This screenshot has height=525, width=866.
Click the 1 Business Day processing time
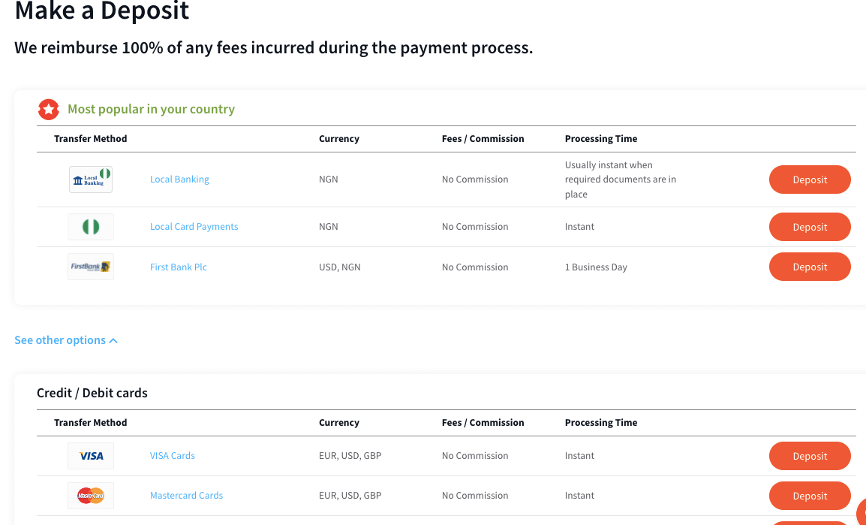(596, 267)
